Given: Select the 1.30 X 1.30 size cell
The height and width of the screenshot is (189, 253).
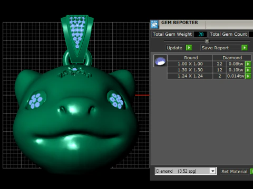Looking at the screenshot, I should click(x=190, y=70).
